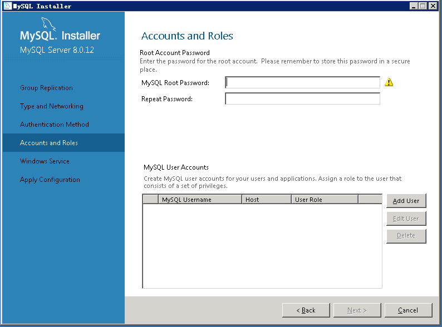442x327 pixels.
Task: Maximize the MySQL Installer window
Action: click(423, 6)
